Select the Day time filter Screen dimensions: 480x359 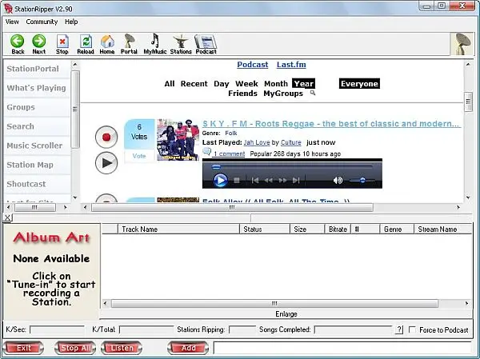point(222,83)
